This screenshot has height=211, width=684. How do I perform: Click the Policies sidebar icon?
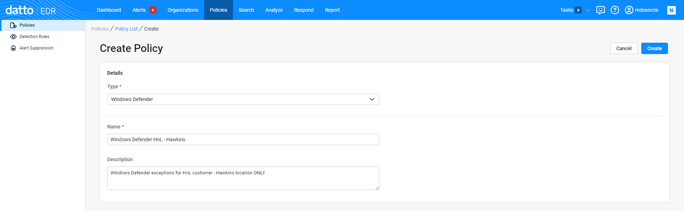(x=13, y=25)
